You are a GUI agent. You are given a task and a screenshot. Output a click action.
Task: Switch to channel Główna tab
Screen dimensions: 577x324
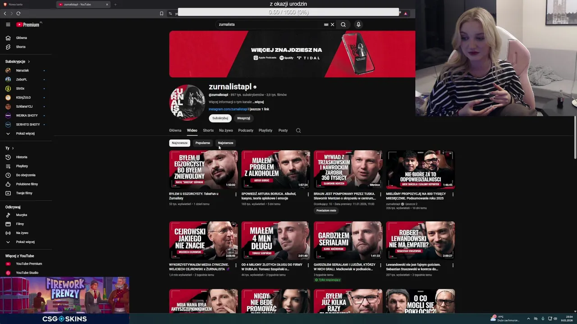click(175, 130)
